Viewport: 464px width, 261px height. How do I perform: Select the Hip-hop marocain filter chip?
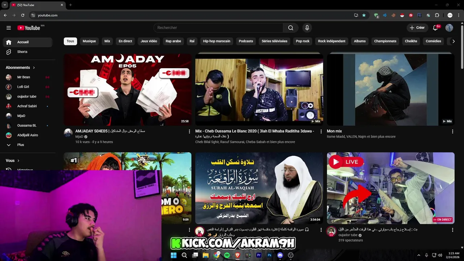tap(217, 41)
